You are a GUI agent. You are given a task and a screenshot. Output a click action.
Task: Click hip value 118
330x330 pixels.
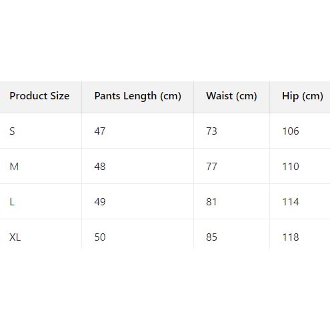[x=291, y=237]
